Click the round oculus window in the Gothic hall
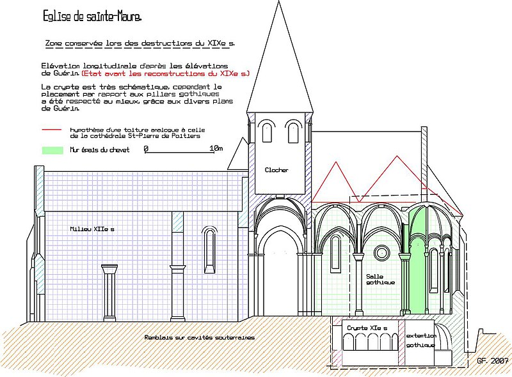The height and width of the screenshot is (377, 512). tap(382, 251)
